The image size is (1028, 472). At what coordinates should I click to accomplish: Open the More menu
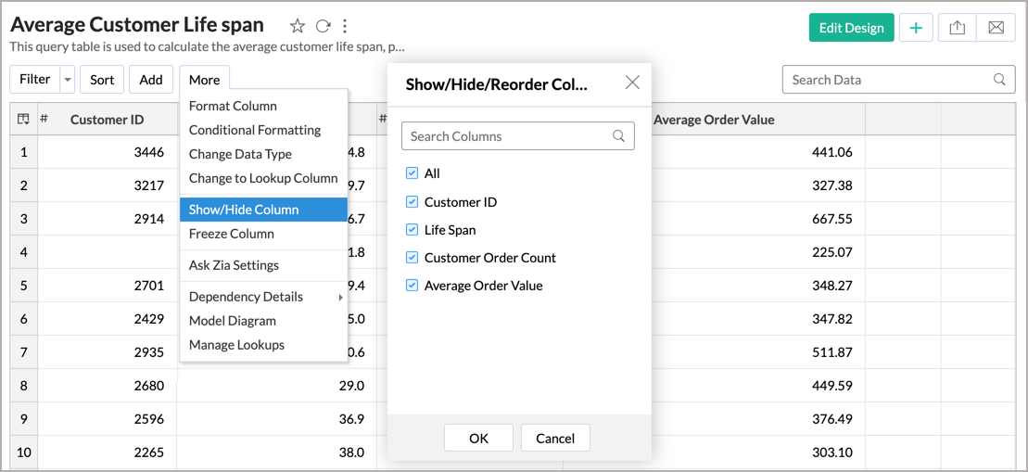point(204,80)
